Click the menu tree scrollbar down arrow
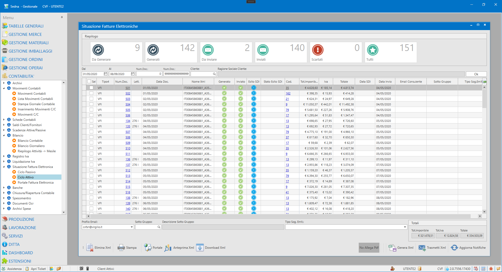 pos(64,212)
